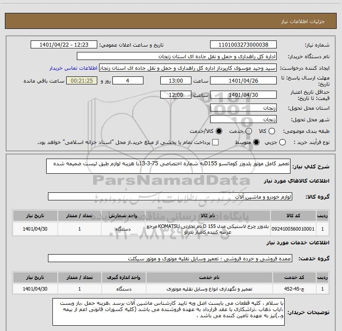Click the تعمیر و نگهداری service name cell

click(209, 289)
